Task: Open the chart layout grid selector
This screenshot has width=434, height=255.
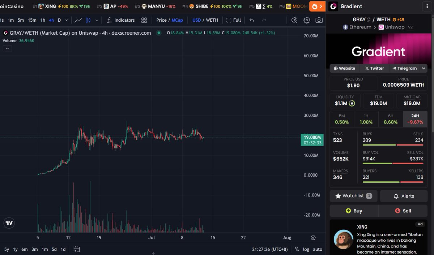Action: (144, 20)
